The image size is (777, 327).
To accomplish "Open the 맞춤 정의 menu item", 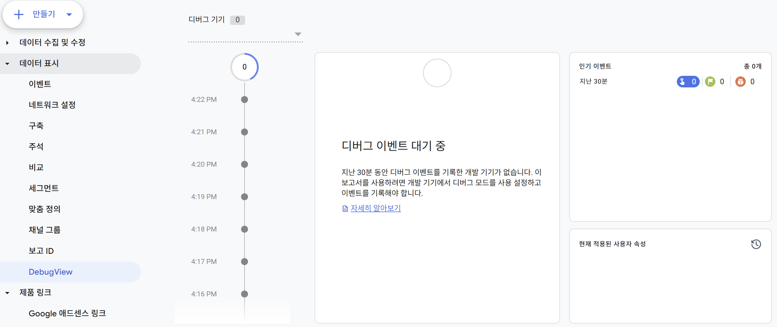I will coord(44,209).
